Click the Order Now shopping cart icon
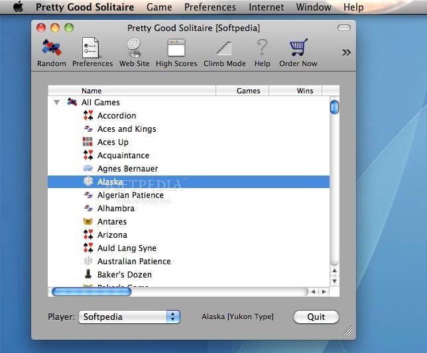Screen dimensions: 427x353 point(298,47)
